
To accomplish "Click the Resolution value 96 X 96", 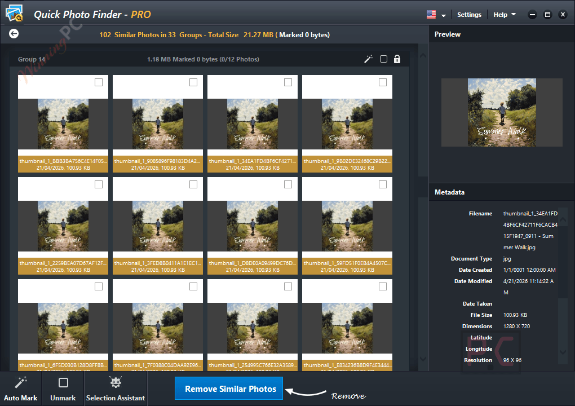I will pyautogui.click(x=512, y=360).
